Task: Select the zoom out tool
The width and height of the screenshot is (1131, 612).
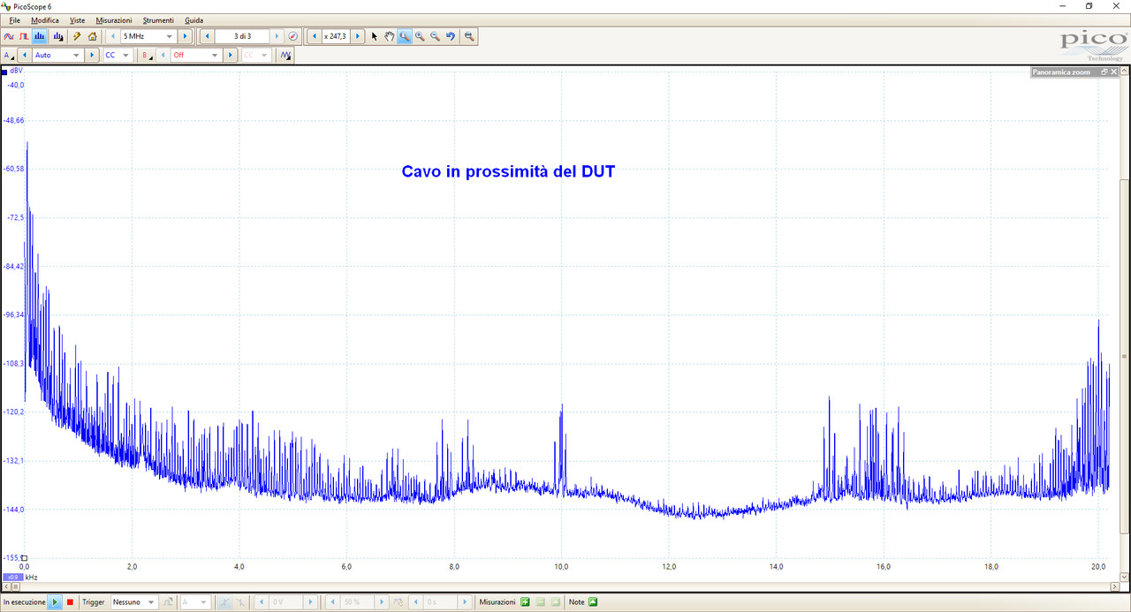Action: [x=435, y=36]
